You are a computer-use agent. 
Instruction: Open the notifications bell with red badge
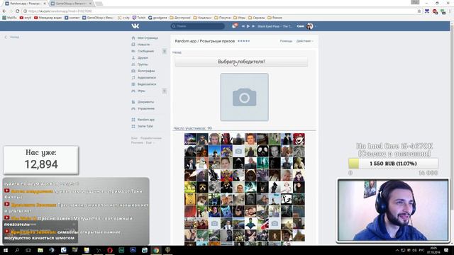point(234,26)
